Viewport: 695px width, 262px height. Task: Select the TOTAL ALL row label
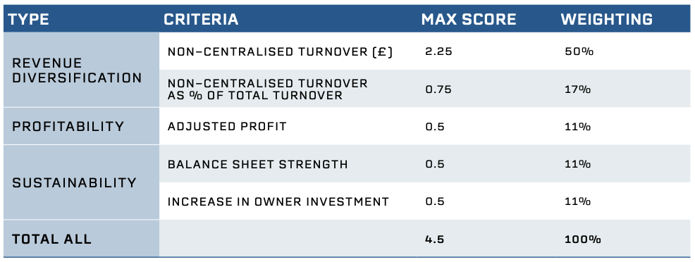51,239
